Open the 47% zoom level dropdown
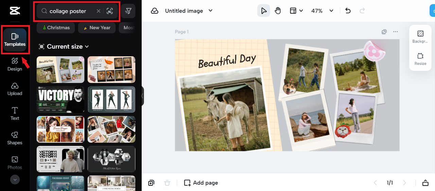The image size is (435, 191). click(x=322, y=11)
